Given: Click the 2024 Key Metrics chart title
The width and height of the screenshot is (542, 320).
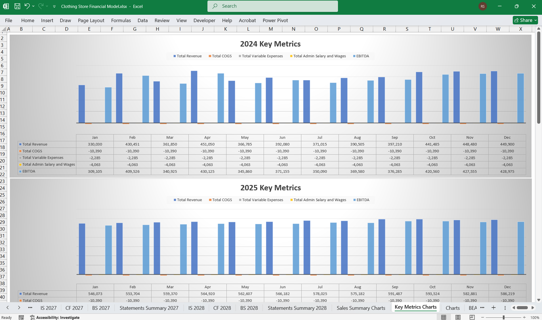Looking at the screenshot, I should tap(270, 44).
